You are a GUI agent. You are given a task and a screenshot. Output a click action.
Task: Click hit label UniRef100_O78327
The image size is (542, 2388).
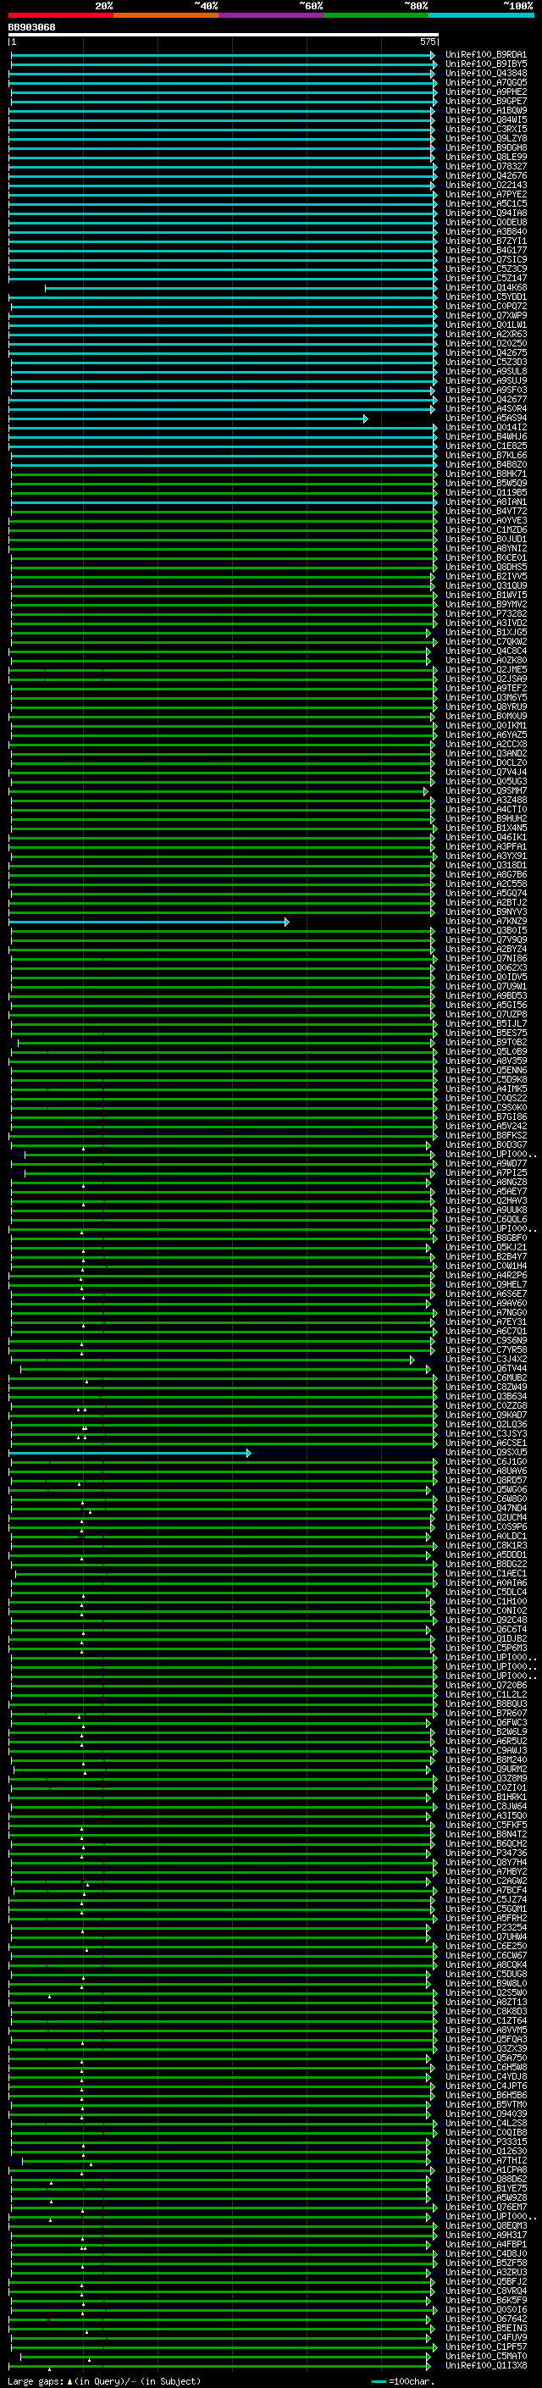click(485, 167)
